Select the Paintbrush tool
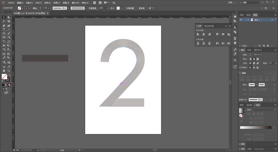Screen dimensions: 278x152 (x=9, y=33)
